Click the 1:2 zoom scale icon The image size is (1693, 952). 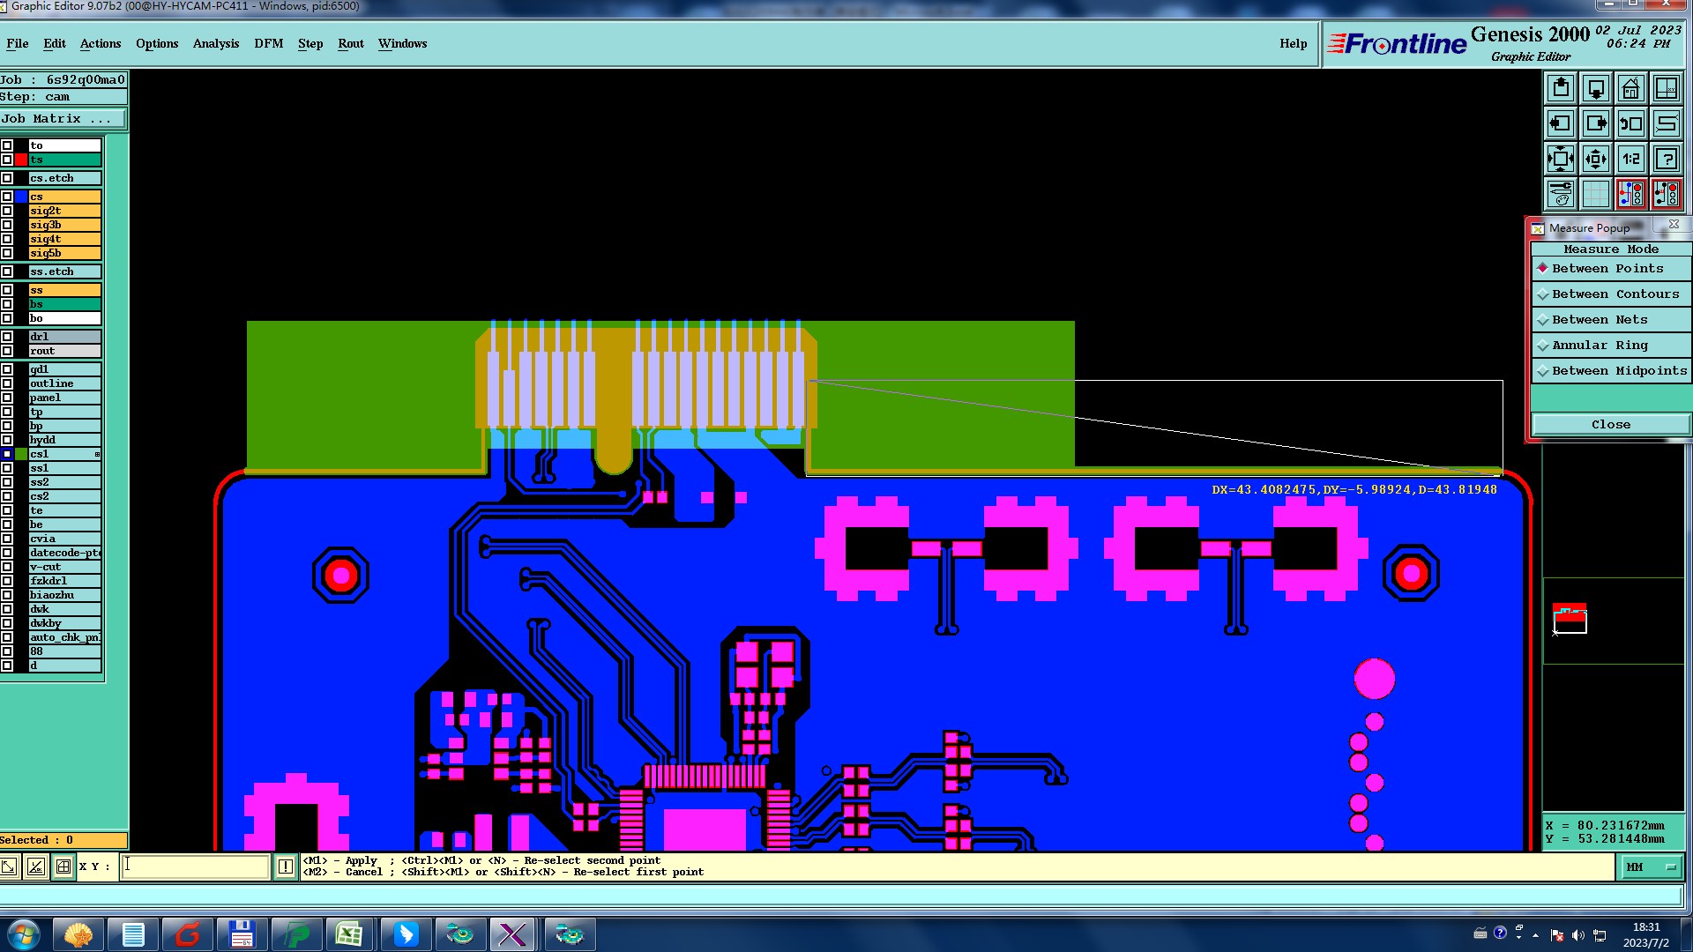tap(1631, 160)
